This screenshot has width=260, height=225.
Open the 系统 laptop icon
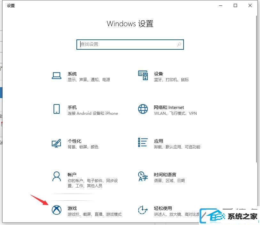57,76
